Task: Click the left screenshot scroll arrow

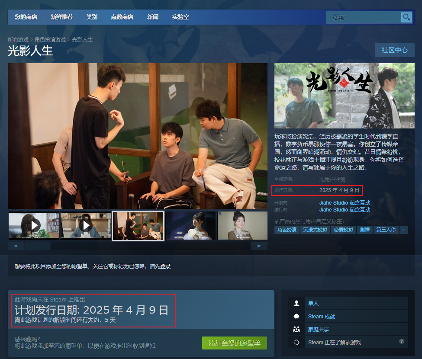Action: pyautogui.click(x=16, y=246)
